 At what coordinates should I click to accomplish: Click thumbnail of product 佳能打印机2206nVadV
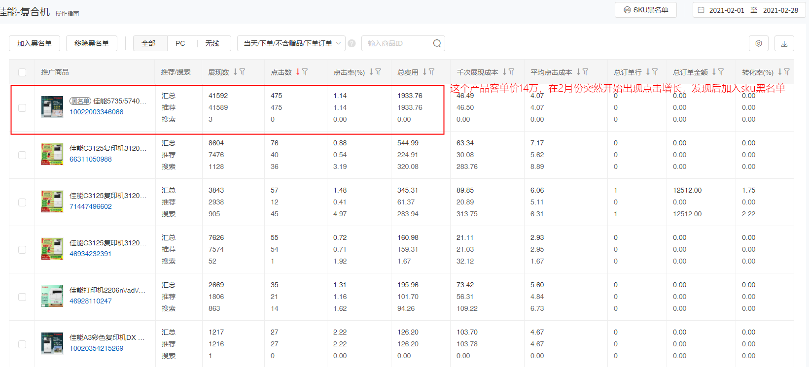(x=52, y=296)
